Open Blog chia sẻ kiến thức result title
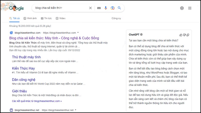Screen dimensions: 201x113 [x=54, y=38]
